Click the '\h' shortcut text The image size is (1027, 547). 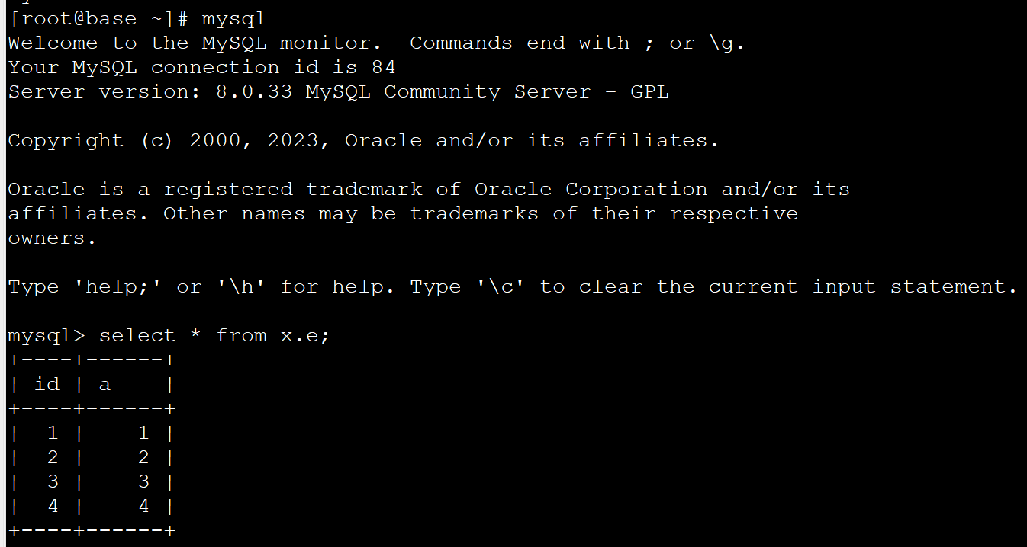pyautogui.click(x=240, y=286)
